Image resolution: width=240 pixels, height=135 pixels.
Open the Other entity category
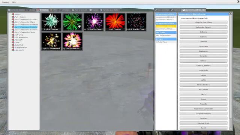[x=17, y=42]
